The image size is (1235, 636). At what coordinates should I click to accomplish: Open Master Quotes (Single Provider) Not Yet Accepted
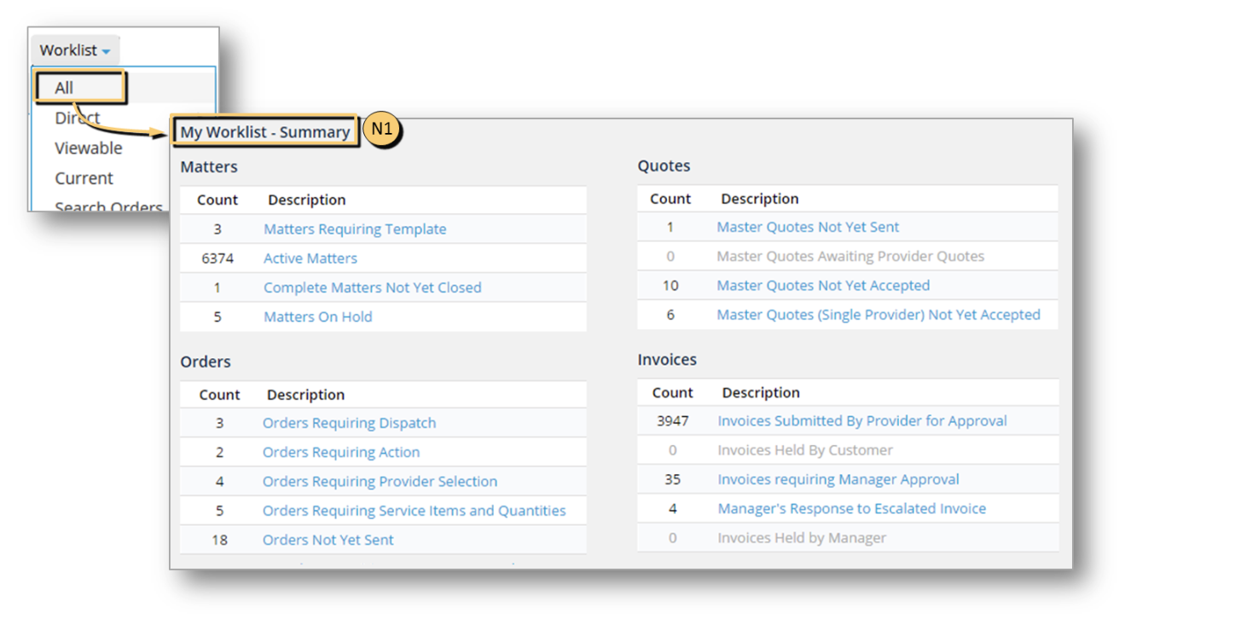(x=878, y=315)
